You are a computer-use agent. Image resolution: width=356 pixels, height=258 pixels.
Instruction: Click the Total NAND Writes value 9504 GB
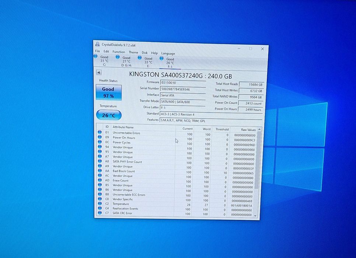point(251,97)
